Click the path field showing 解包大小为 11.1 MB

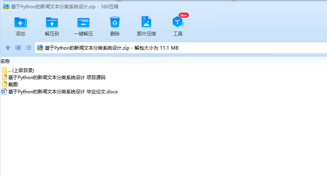tap(181, 48)
